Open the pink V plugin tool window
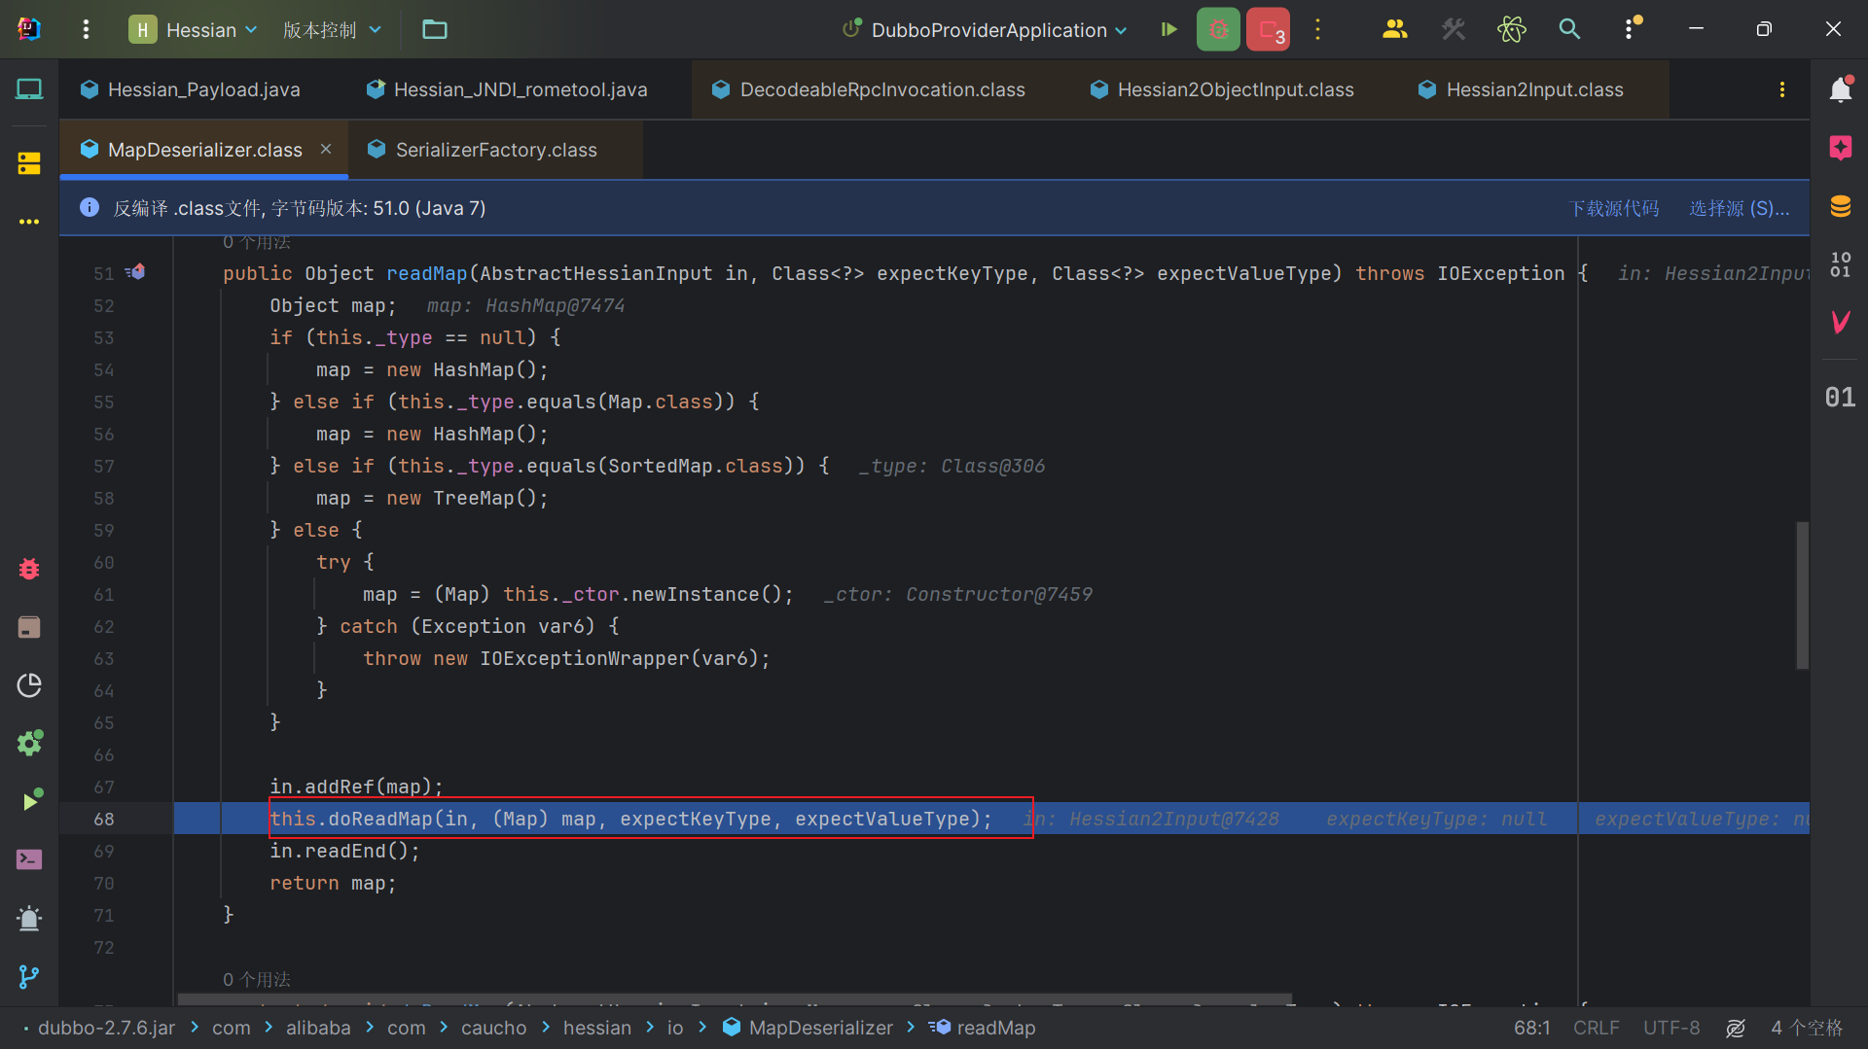This screenshot has width=1868, height=1049. click(x=1840, y=322)
